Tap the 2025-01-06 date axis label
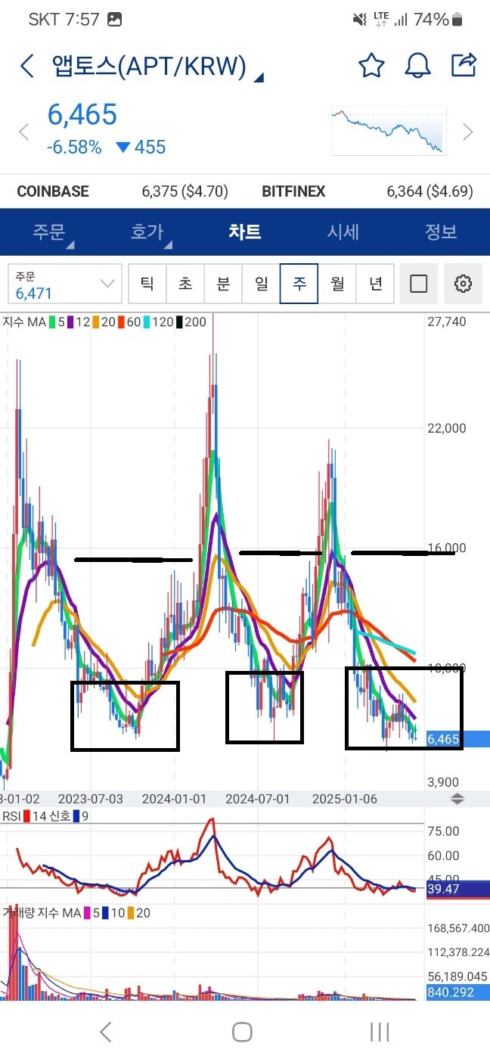Screen dimensions: 490x1062 tap(345, 799)
